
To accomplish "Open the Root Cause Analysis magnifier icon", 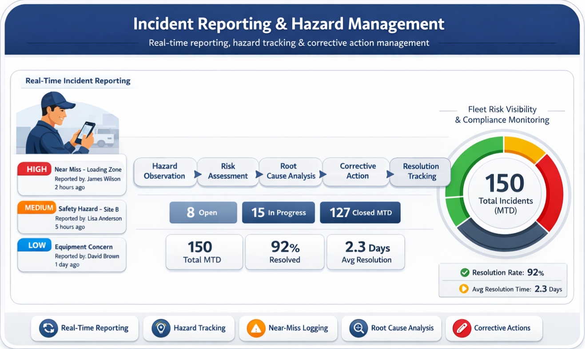I will pos(358,328).
